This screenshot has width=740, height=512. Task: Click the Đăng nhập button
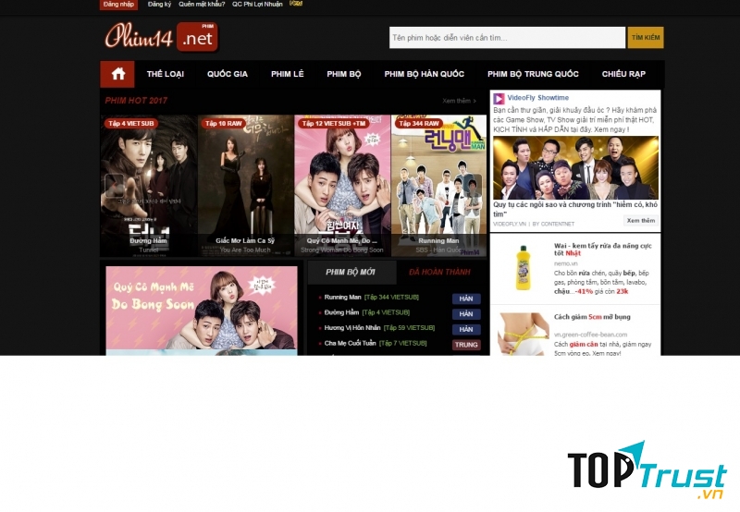118,5
